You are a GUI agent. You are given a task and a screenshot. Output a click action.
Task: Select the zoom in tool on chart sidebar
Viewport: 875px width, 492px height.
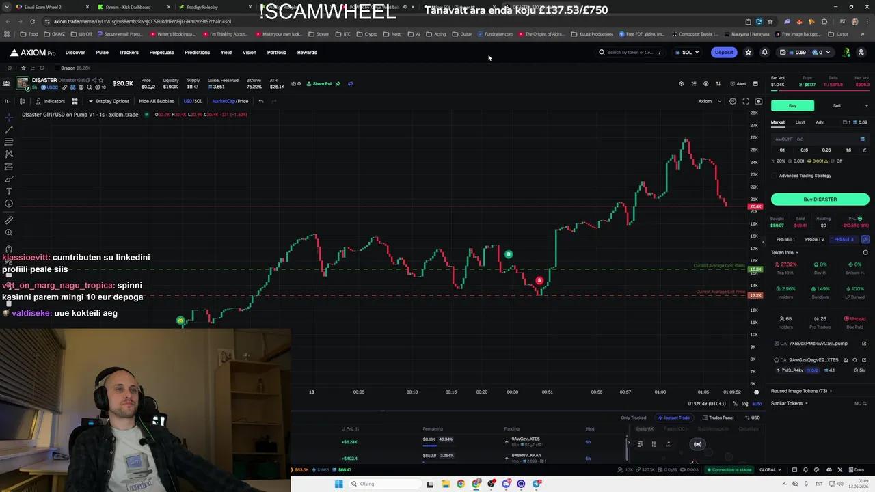click(x=9, y=232)
